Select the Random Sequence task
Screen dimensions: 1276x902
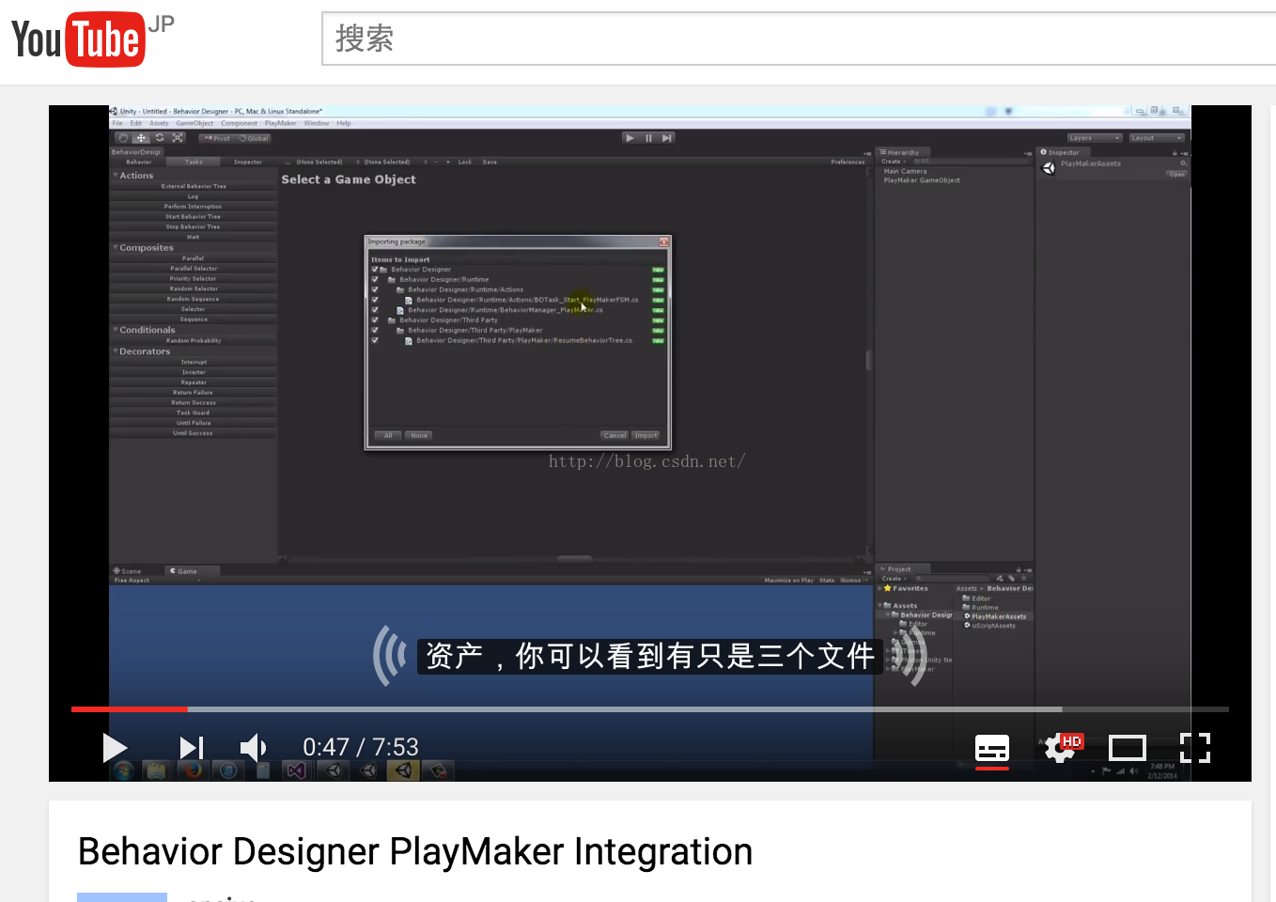pos(194,299)
